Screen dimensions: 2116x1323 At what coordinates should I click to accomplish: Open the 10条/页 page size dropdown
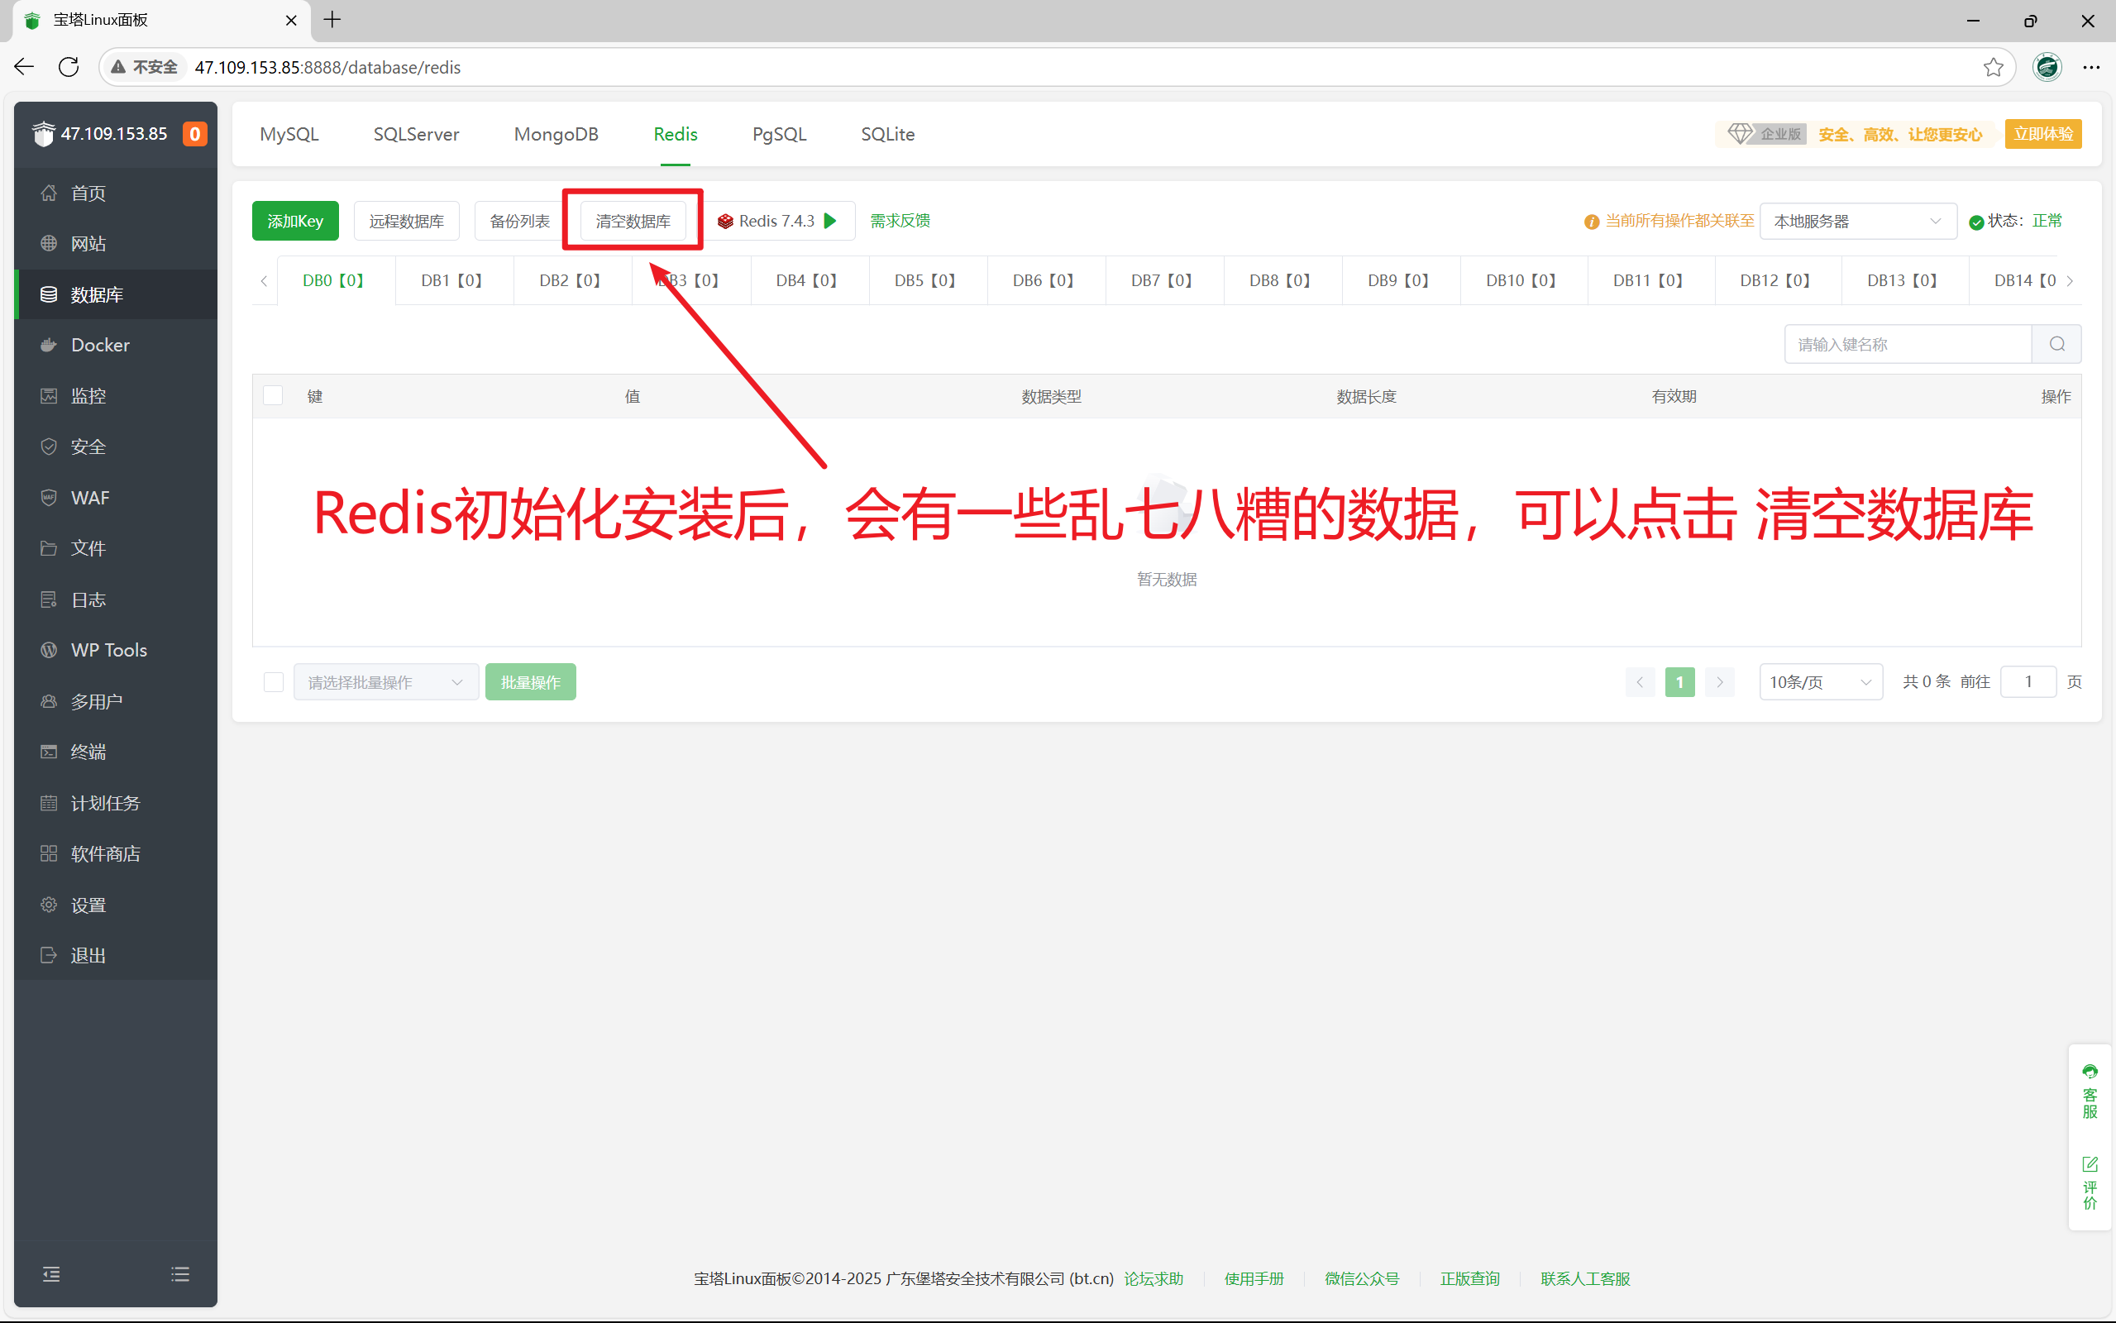click(x=1819, y=681)
